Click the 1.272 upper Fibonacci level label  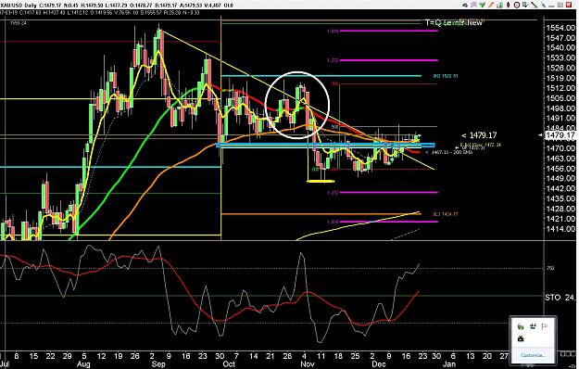(333, 60)
